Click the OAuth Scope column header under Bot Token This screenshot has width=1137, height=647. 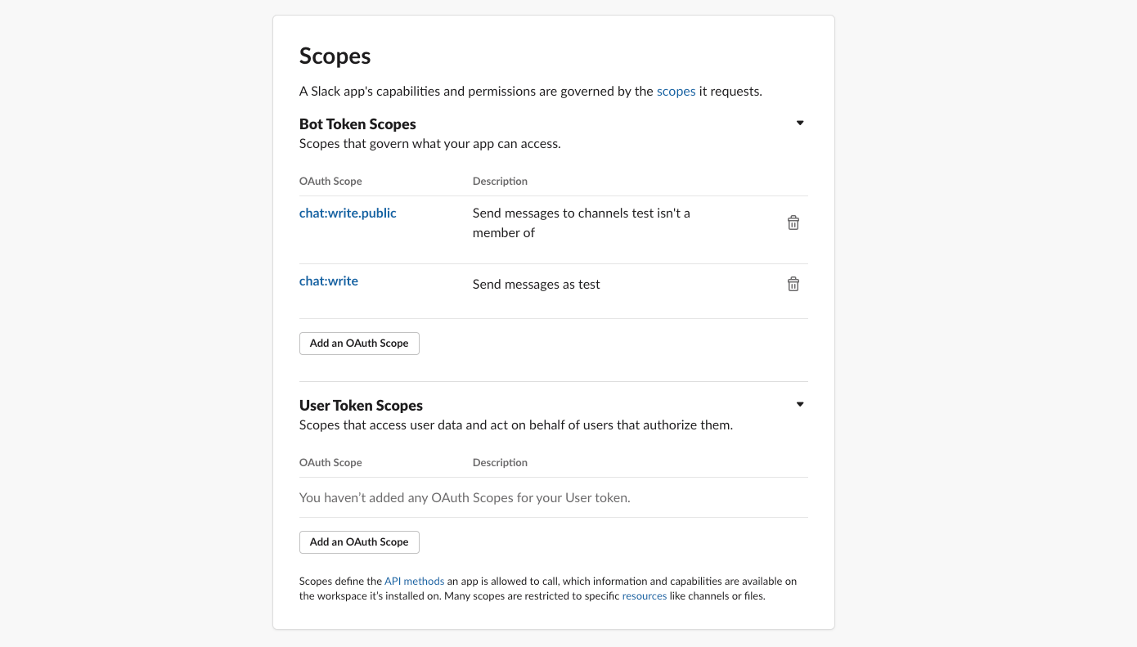pyautogui.click(x=330, y=181)
